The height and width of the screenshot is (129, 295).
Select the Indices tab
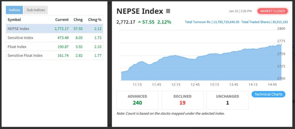tap(14, 10)
